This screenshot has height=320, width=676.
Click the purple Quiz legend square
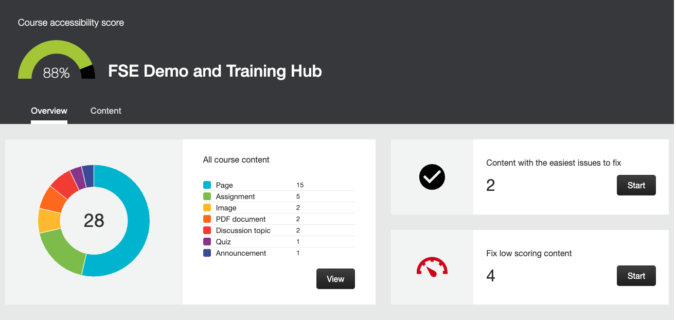point(207,241)
